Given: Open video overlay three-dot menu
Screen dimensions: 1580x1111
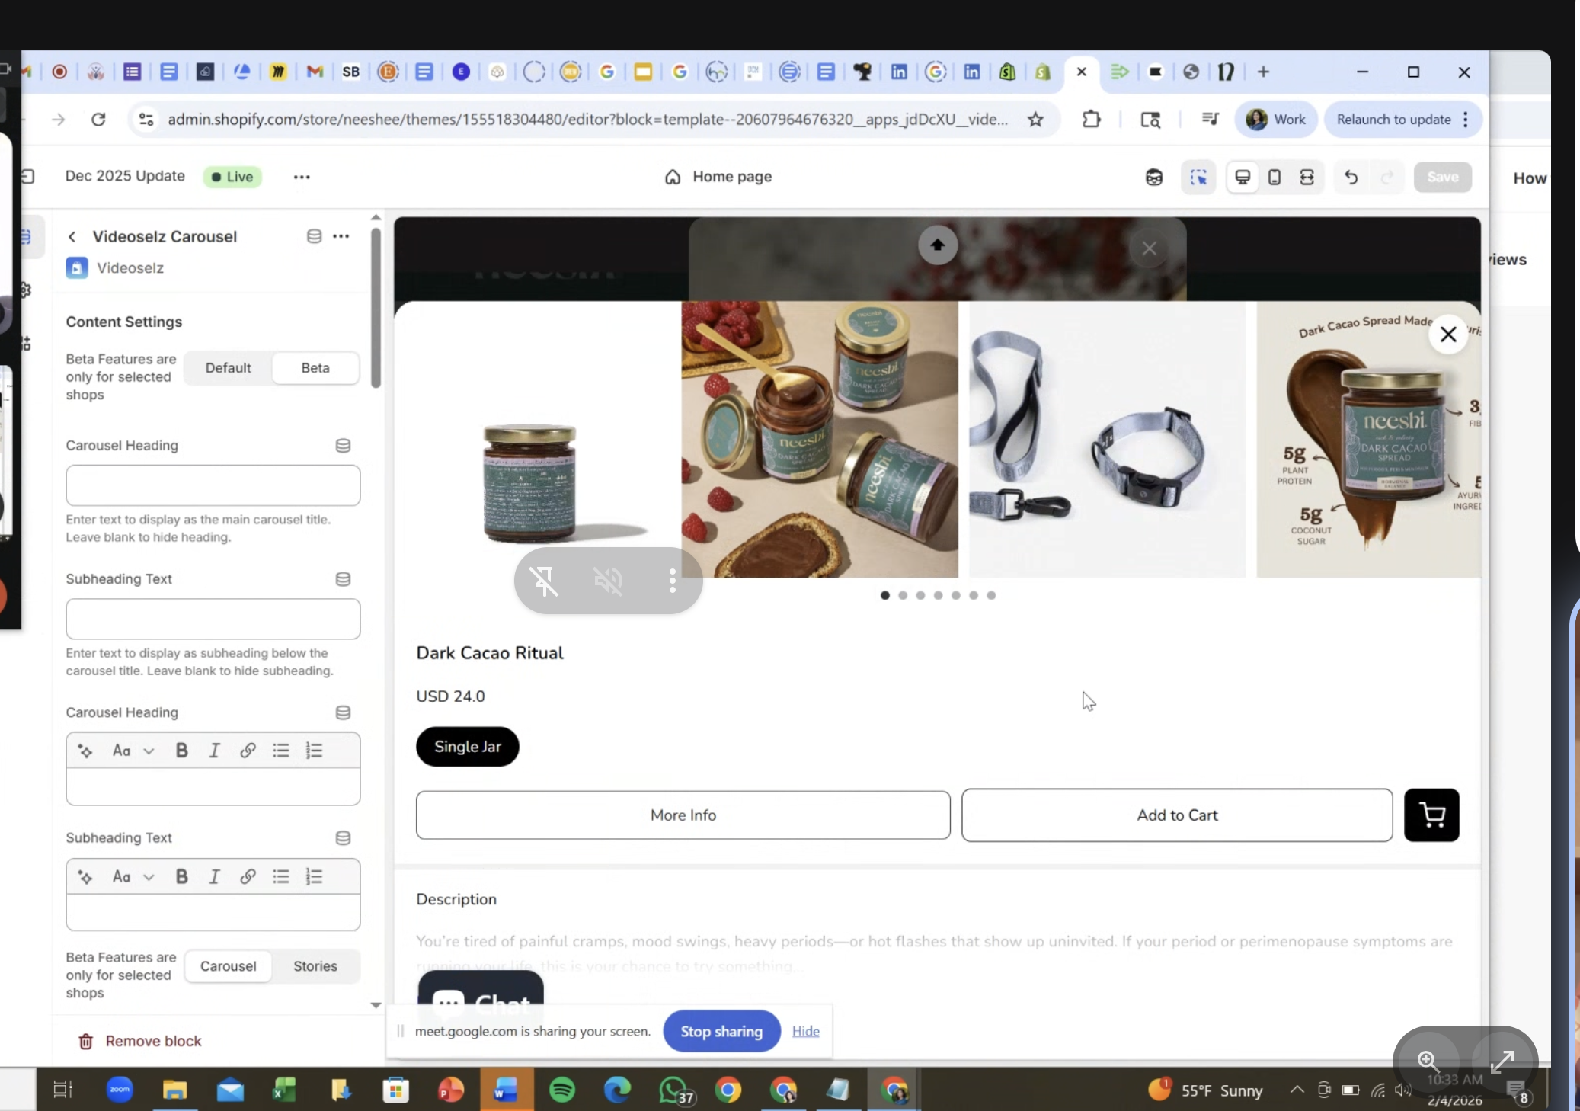Looking at the screenshot, I should [x=672, y=581].
